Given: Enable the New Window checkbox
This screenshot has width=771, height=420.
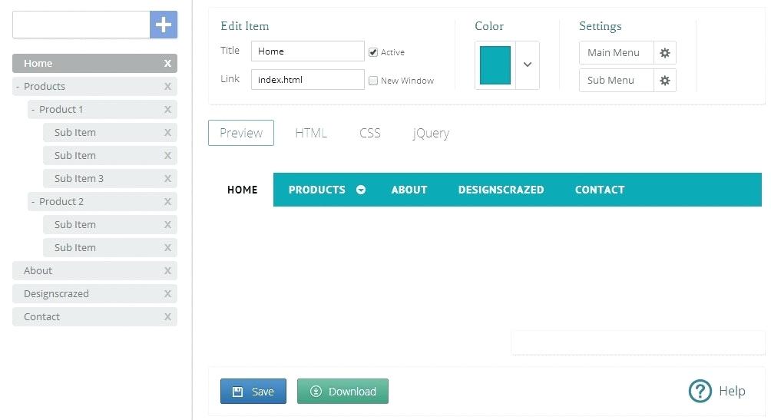Looking at the screenshot, I should (x=373, y=81).
